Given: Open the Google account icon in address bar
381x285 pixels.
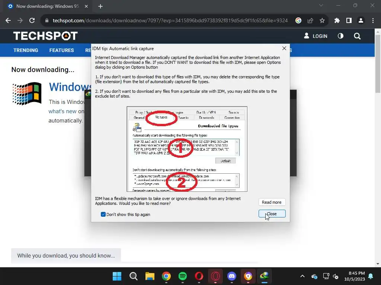Looking at the screenshot, I should point(298,21).
